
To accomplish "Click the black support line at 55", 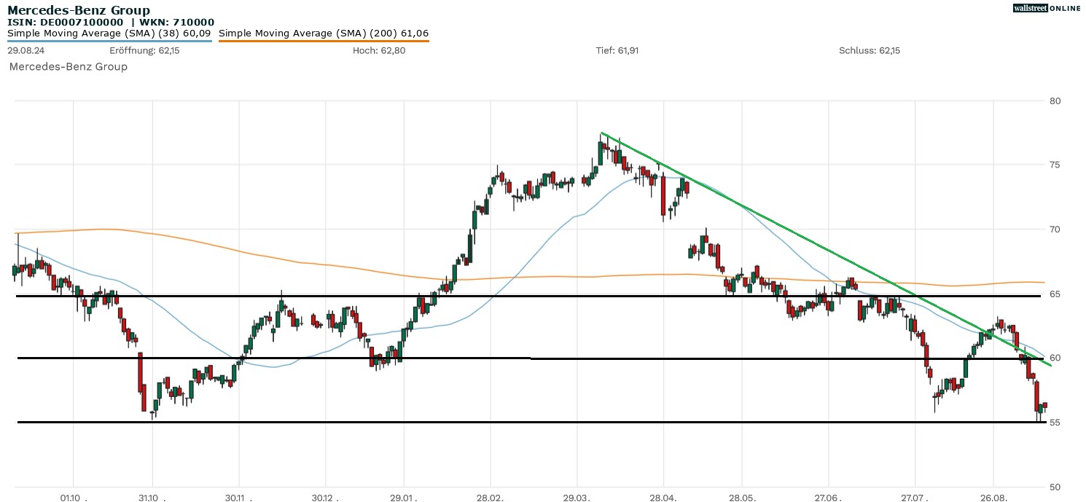I will (532, 422).
